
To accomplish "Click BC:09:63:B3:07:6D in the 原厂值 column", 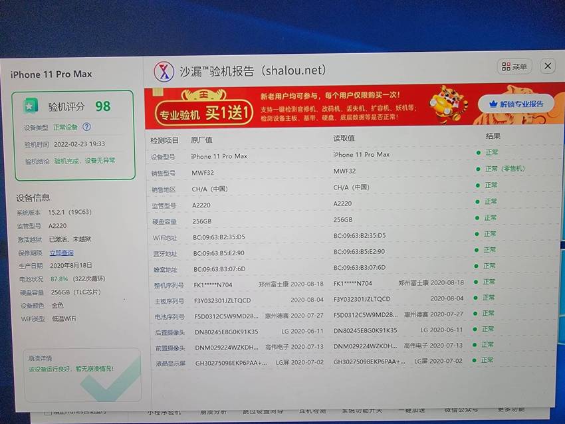I will [219, 269].
